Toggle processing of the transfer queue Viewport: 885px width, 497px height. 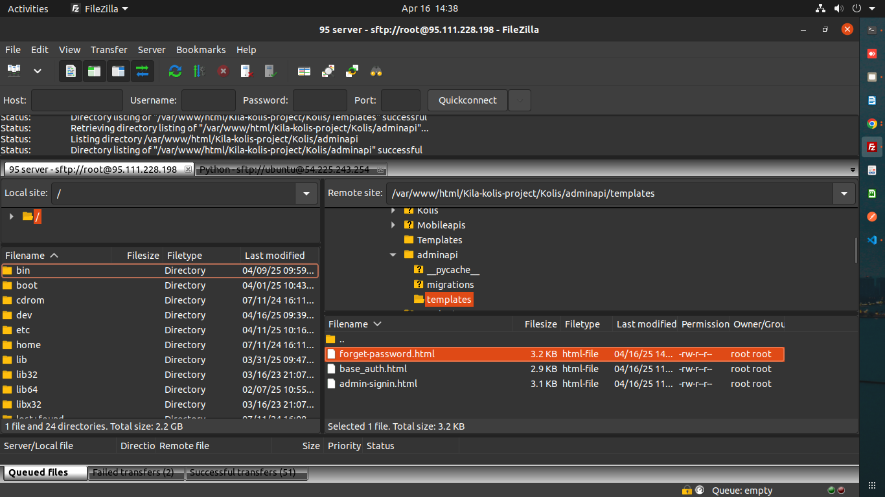(199, 71)
